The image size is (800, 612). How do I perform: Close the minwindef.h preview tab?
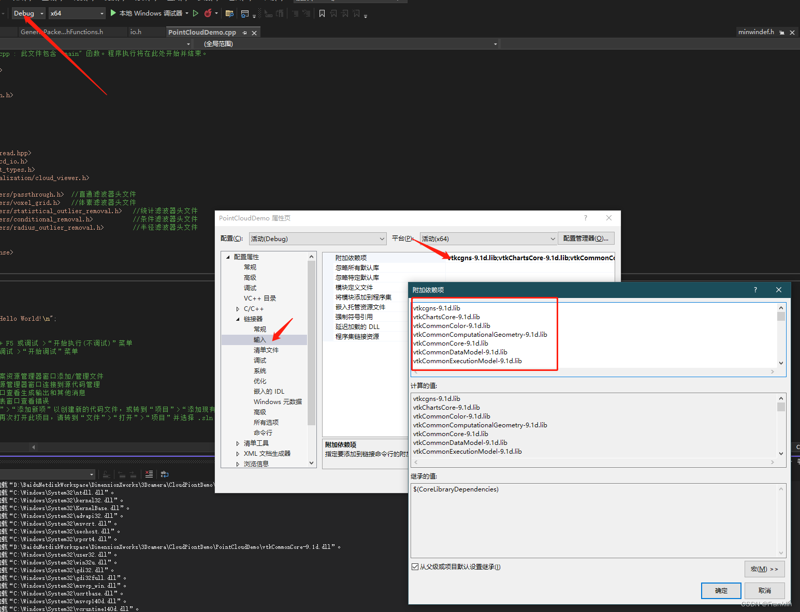pos(792,33)
